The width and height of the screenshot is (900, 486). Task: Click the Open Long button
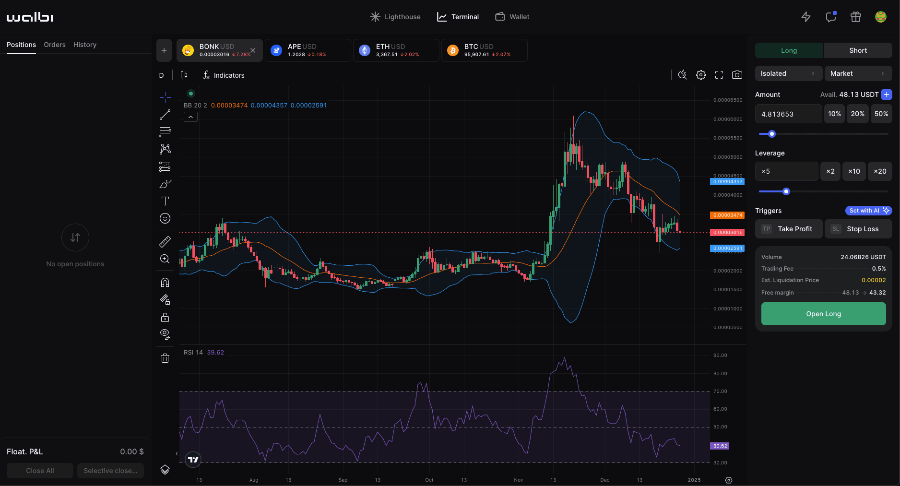(x=823, y=314)
